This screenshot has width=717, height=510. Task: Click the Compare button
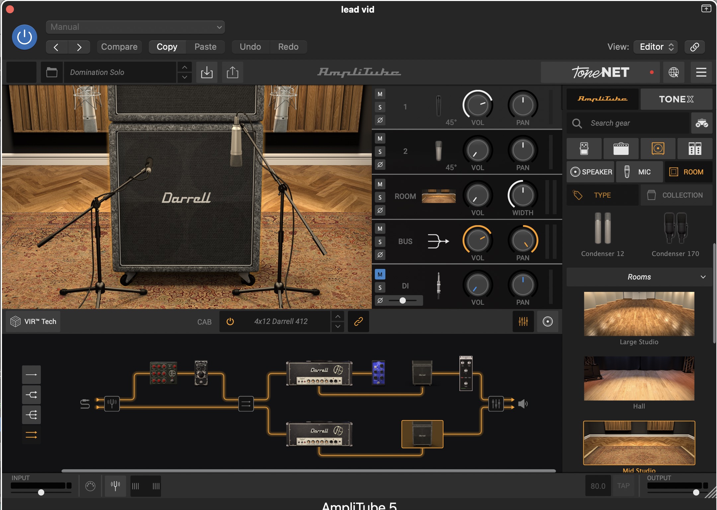click(x=119, y=47)
